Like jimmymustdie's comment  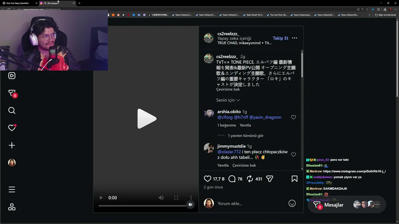[293, 155]
